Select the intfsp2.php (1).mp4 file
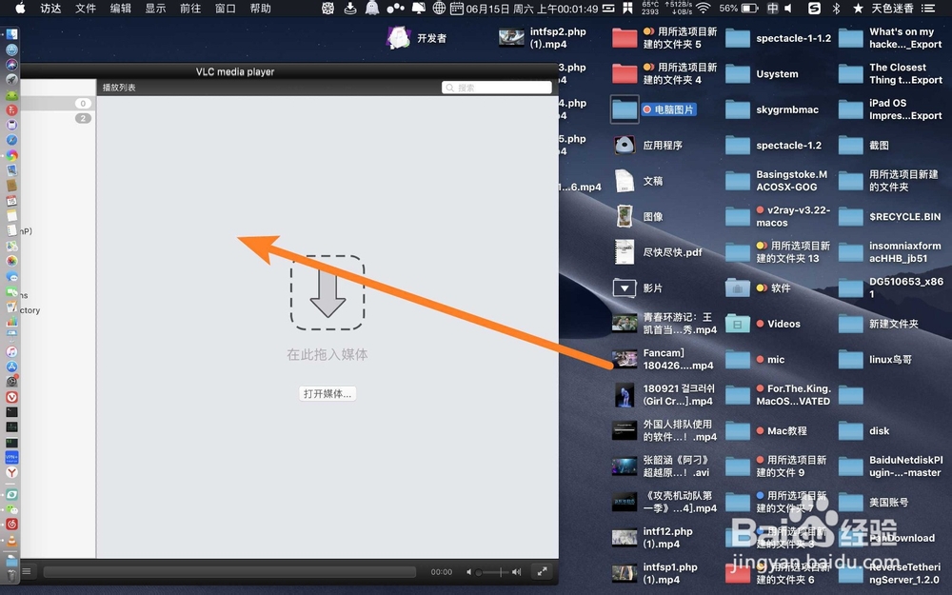Viewport: 952px width, 595px height. coord(543,38)
